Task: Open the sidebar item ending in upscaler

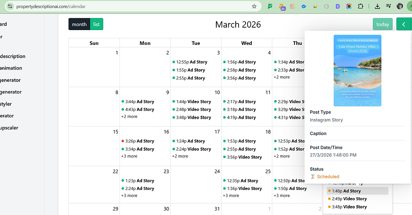Action: [9, 128]
